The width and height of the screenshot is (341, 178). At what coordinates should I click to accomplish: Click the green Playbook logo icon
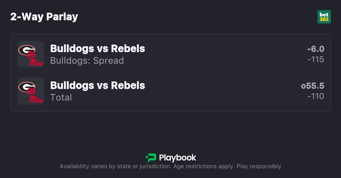coord(151,158)
